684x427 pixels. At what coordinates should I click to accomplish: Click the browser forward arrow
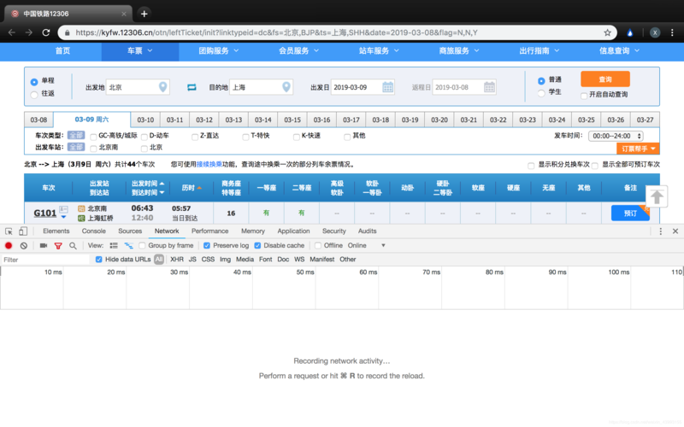(29, 32)
